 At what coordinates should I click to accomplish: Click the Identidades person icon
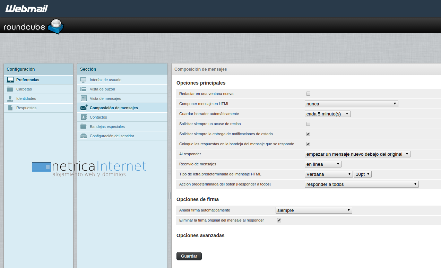10,98
